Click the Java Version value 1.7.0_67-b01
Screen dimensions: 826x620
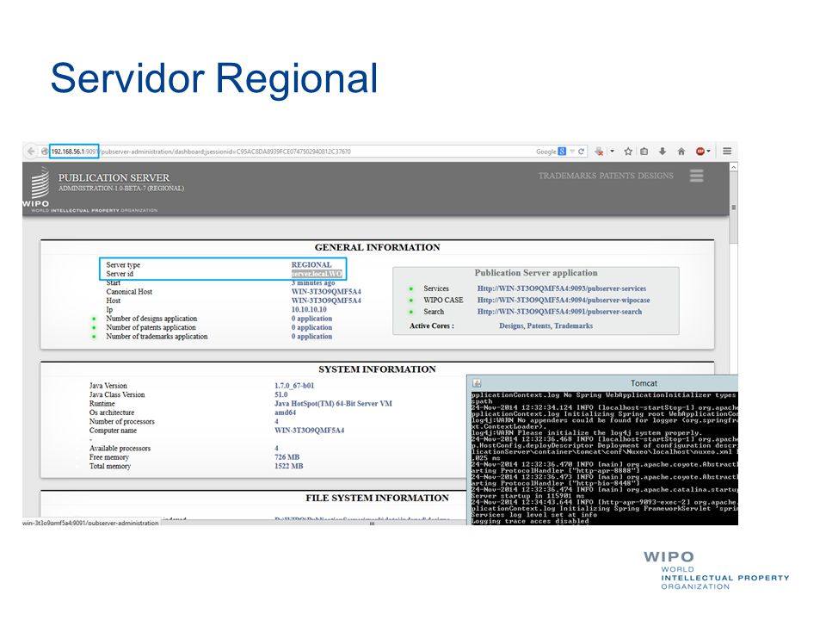[294, 386]
